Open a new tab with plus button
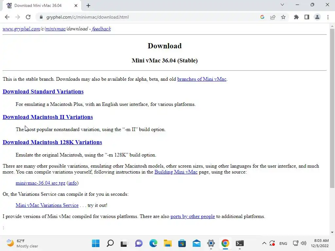The width and height of the screenshot is (335, 251). tap(88, 6)
